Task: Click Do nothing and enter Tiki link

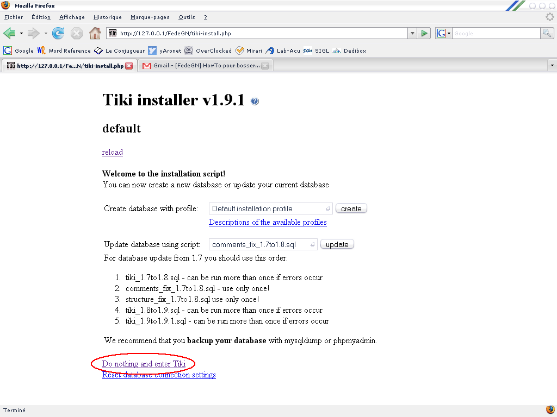Action: point(144,364)
